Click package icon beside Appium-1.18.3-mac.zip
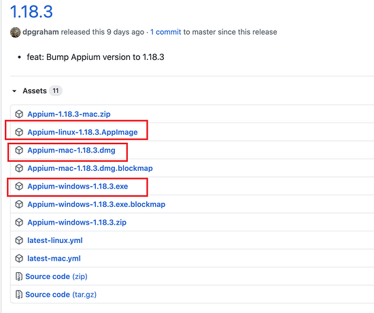The width and height of the screenshot is (374, 313). click(x=19, y=114)
